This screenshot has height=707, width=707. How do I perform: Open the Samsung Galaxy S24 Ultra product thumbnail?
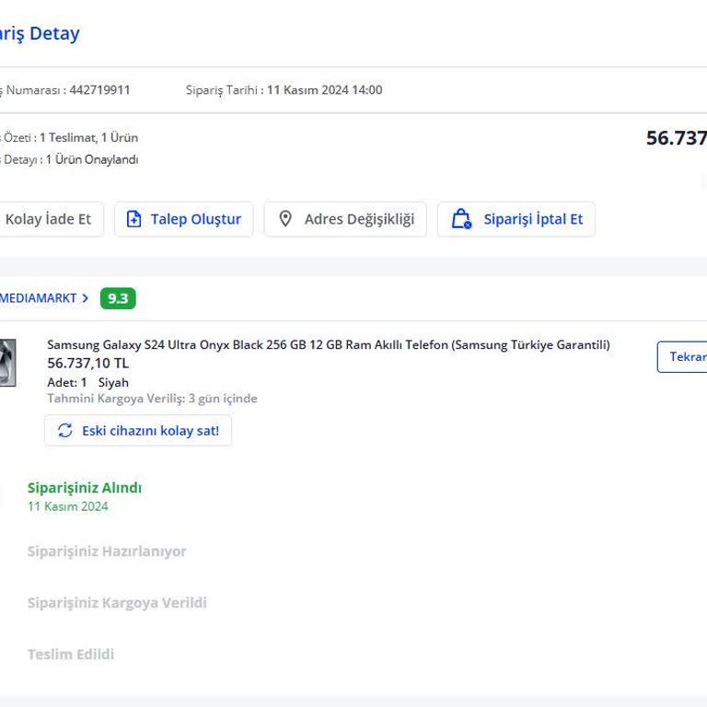[x=7, y=363]
